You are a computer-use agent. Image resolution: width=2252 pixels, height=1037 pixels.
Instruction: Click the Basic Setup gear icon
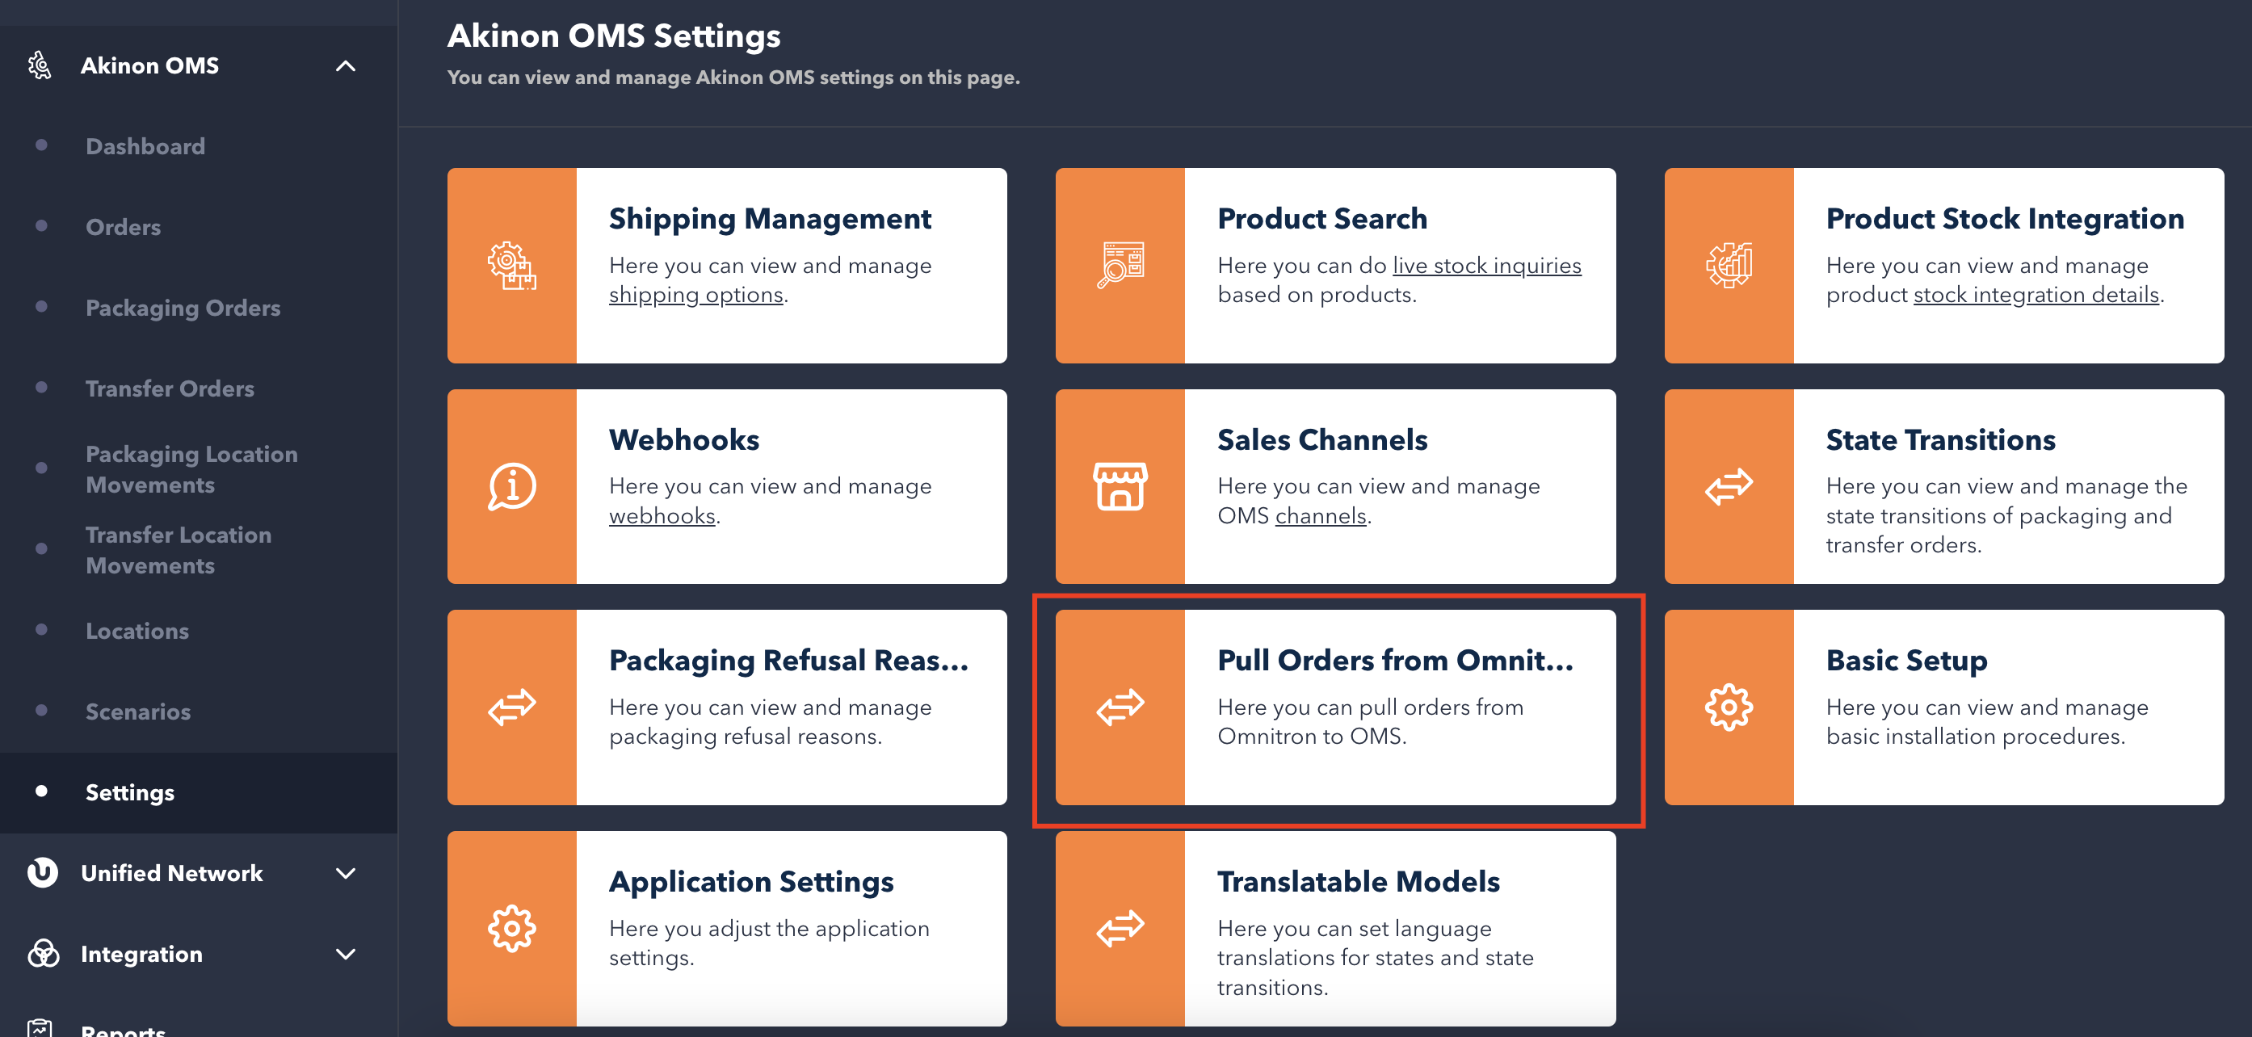1729,707
